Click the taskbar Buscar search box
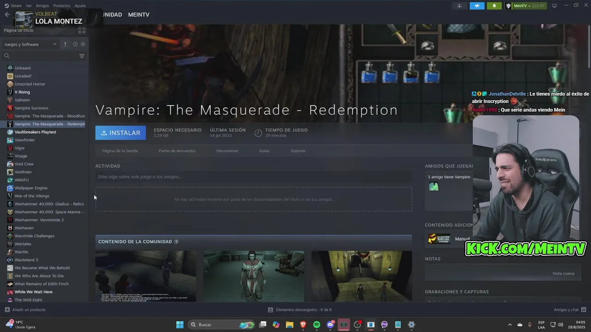Image resolution: width=591 pixels, height=332 pixels. (x=222, y=325)
